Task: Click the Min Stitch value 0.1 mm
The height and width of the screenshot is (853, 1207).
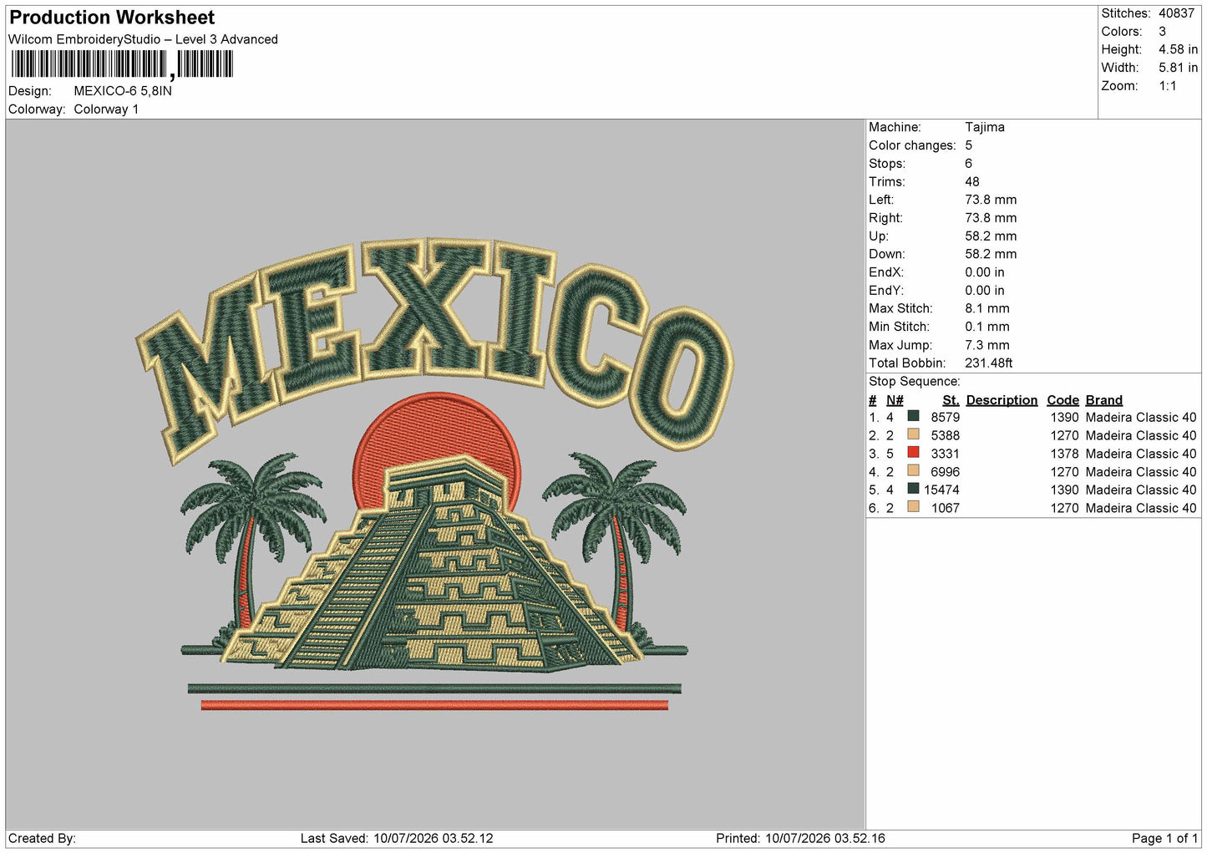Action: [x=987, y=327]
